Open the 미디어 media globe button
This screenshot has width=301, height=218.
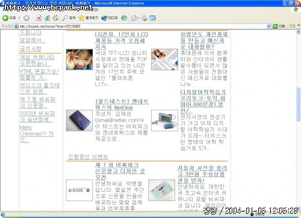(x=110, y=18)
